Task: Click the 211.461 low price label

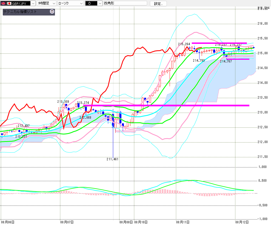Action: (x=113, y=159)
